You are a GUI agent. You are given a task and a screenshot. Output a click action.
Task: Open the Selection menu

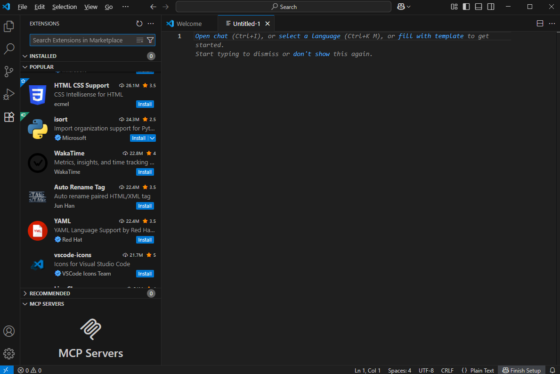(64, 7)
